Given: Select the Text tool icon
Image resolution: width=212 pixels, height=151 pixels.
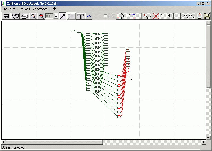Looking at the screenshot, I should coord(81,16).
